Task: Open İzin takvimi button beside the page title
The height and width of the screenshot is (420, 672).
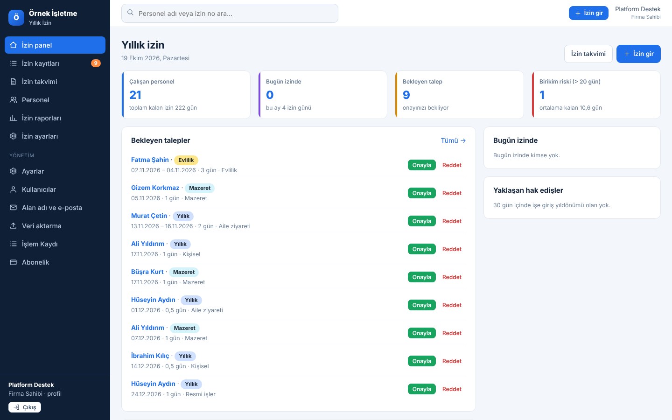Action: coord(588,54)
